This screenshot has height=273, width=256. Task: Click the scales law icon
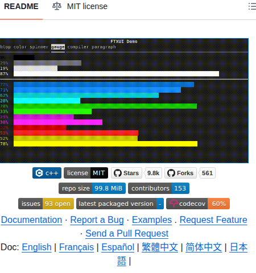[x=57, y=6]
